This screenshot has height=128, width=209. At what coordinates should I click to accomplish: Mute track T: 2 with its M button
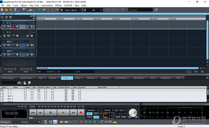(x=8, y=36)
